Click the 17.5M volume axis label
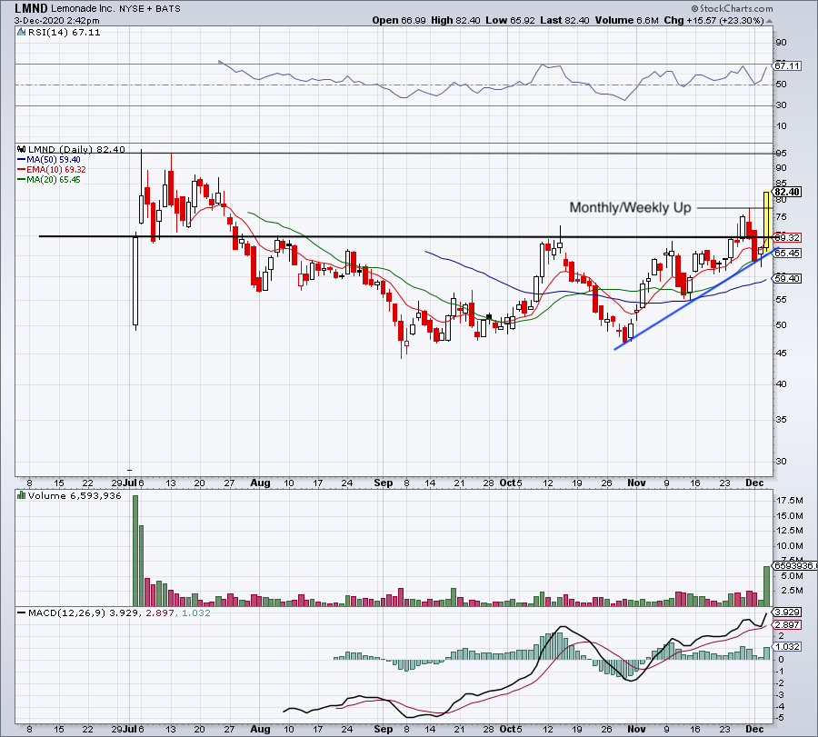Viewport: 818px width, 737px height. click(789, 501)
